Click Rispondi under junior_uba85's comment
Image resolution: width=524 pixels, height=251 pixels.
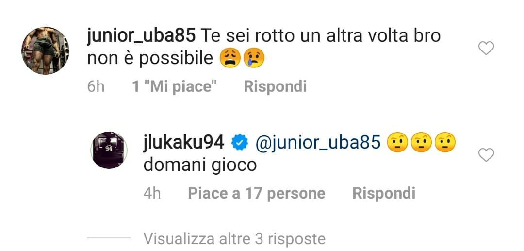(x=275, y=87)
